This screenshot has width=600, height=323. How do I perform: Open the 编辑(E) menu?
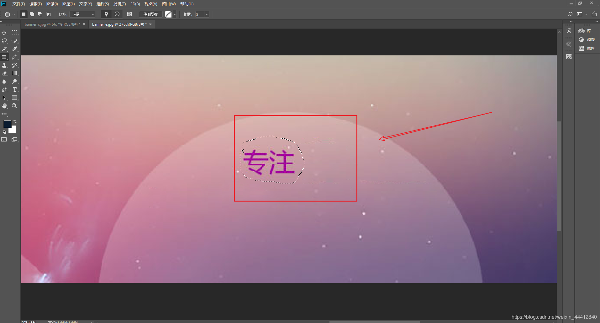pyautogui.click(x=35, y=4)
